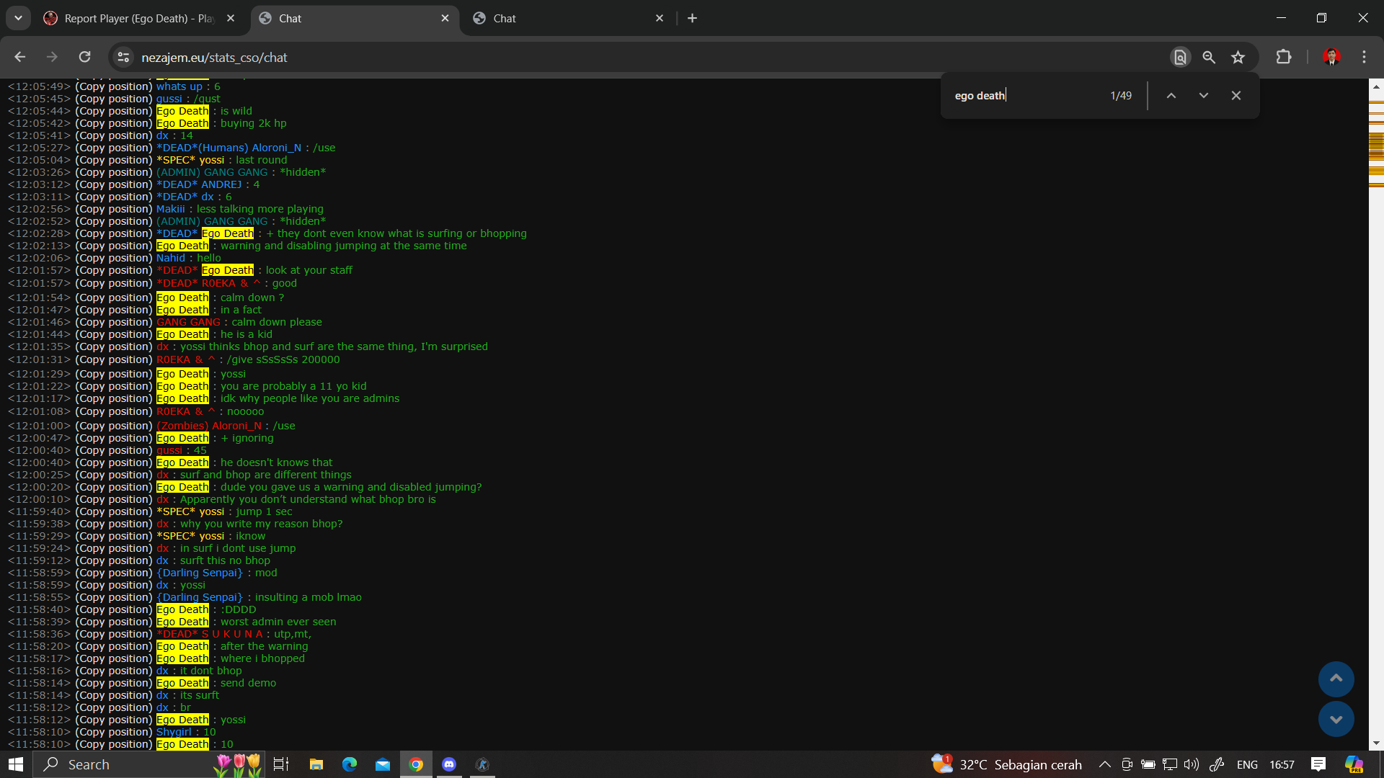Expand the tab search dropdown arrow

(18, 18)
